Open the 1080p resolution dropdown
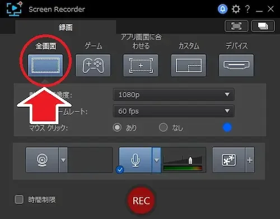The image size is (280, 219). tap(174, 95)
